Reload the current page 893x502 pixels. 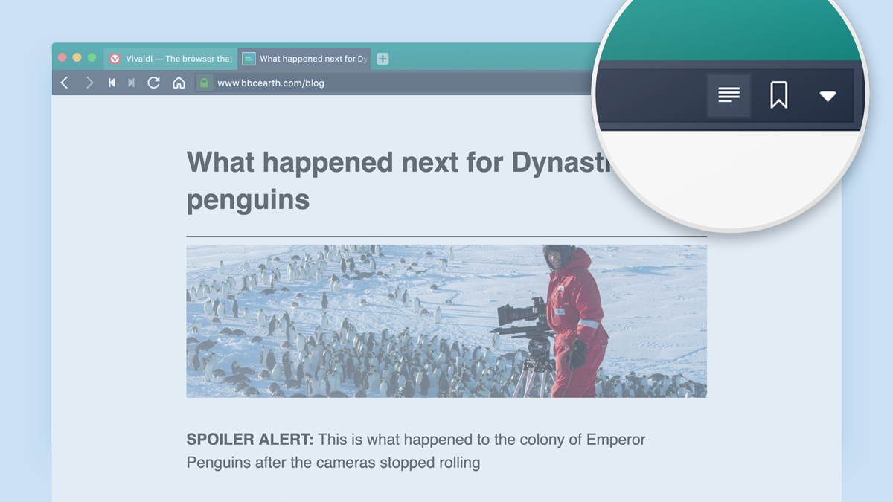click(x=154, y=83)
